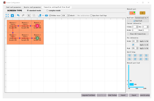The height and width of the screenshot is (101, 154).
Task: Switch to Send card parameters tab
Action: (14, 7)
